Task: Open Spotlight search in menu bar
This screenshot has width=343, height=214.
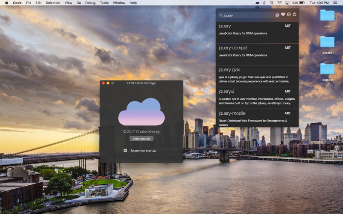Action: [x=272, y=3]
